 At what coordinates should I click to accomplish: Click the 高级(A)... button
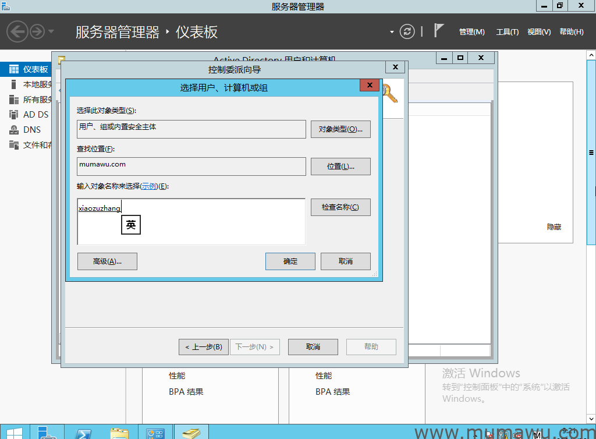107,261
